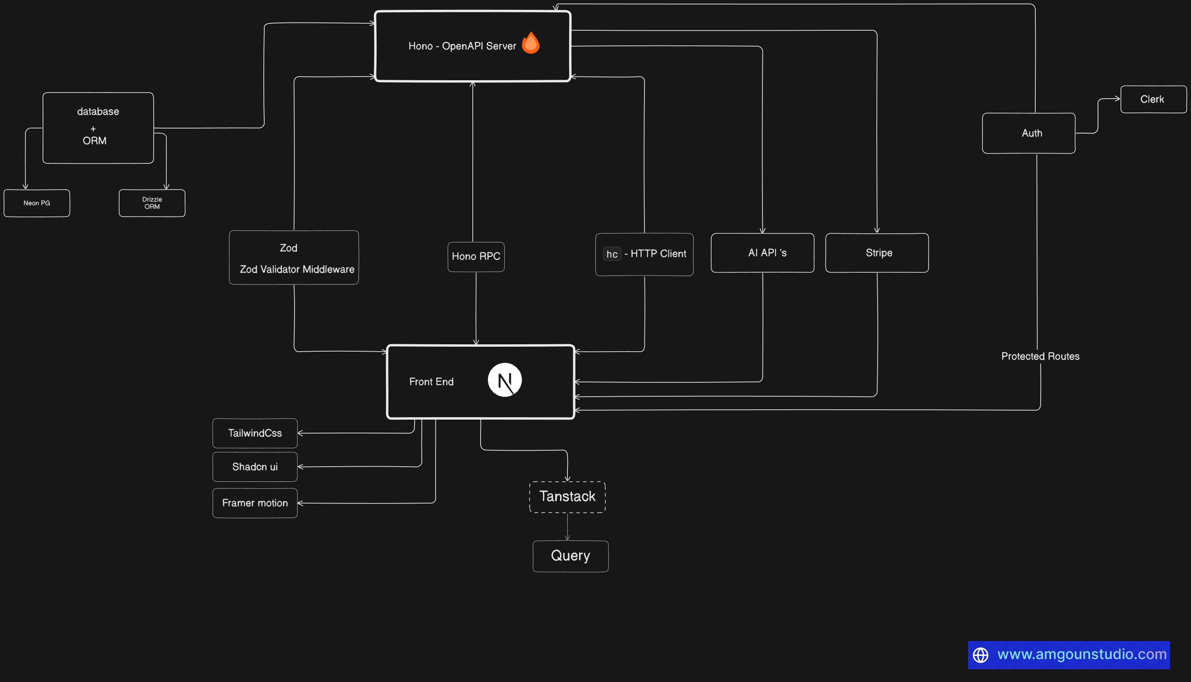Click the Next.js logo icon
This screenshot has width=1191, height=682.
coord(505,380)
